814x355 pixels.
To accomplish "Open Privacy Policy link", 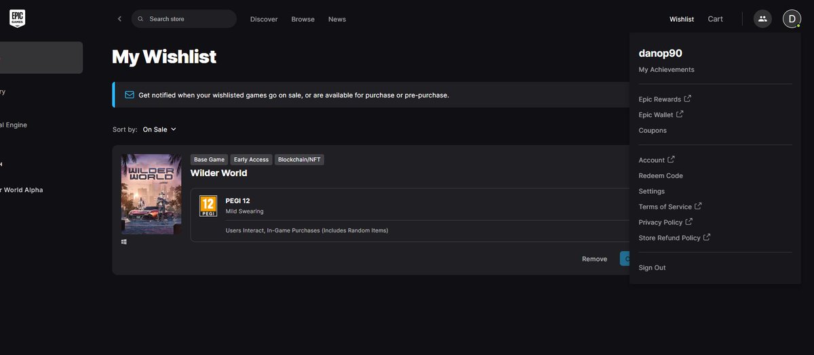I will 661,223.
